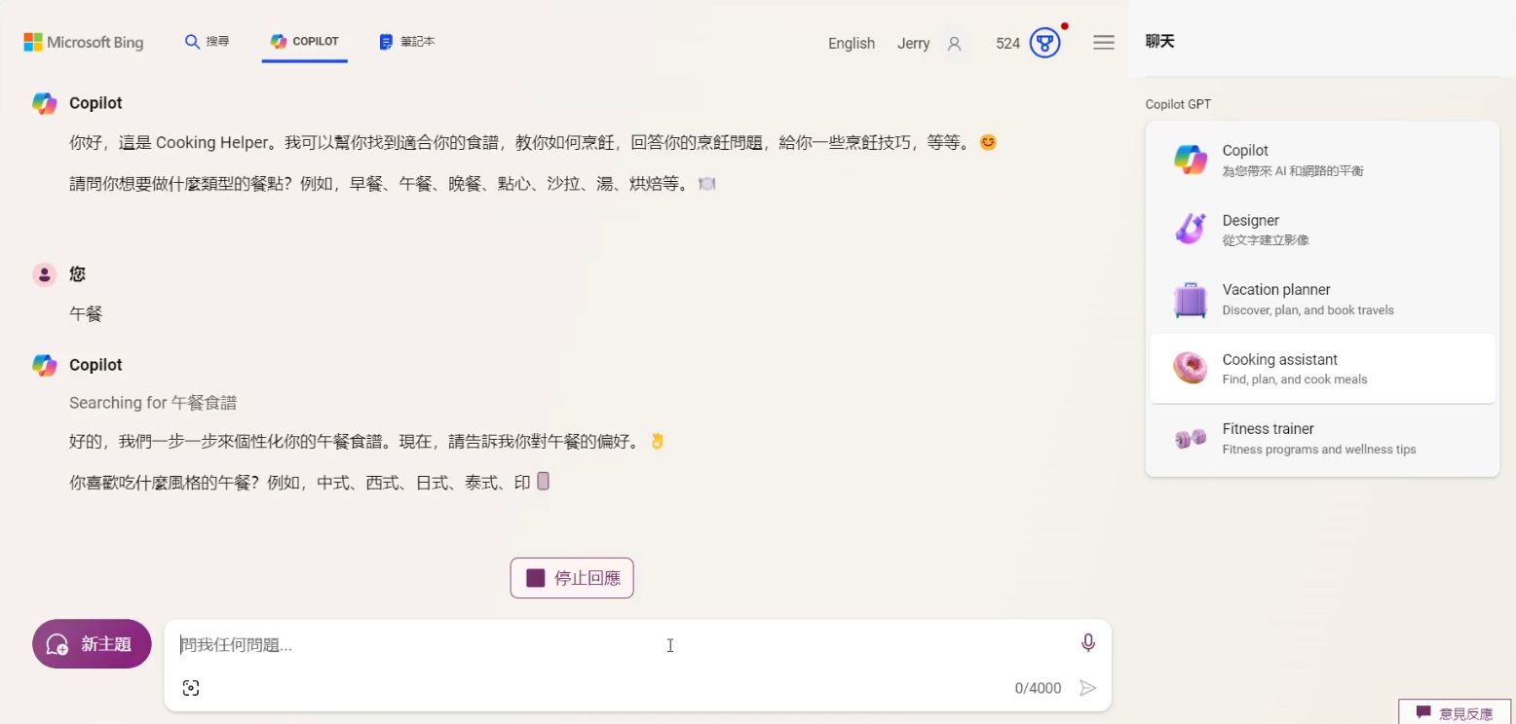Open the rewards medal icon
Screen dimensions: 1516x724
1044,43
